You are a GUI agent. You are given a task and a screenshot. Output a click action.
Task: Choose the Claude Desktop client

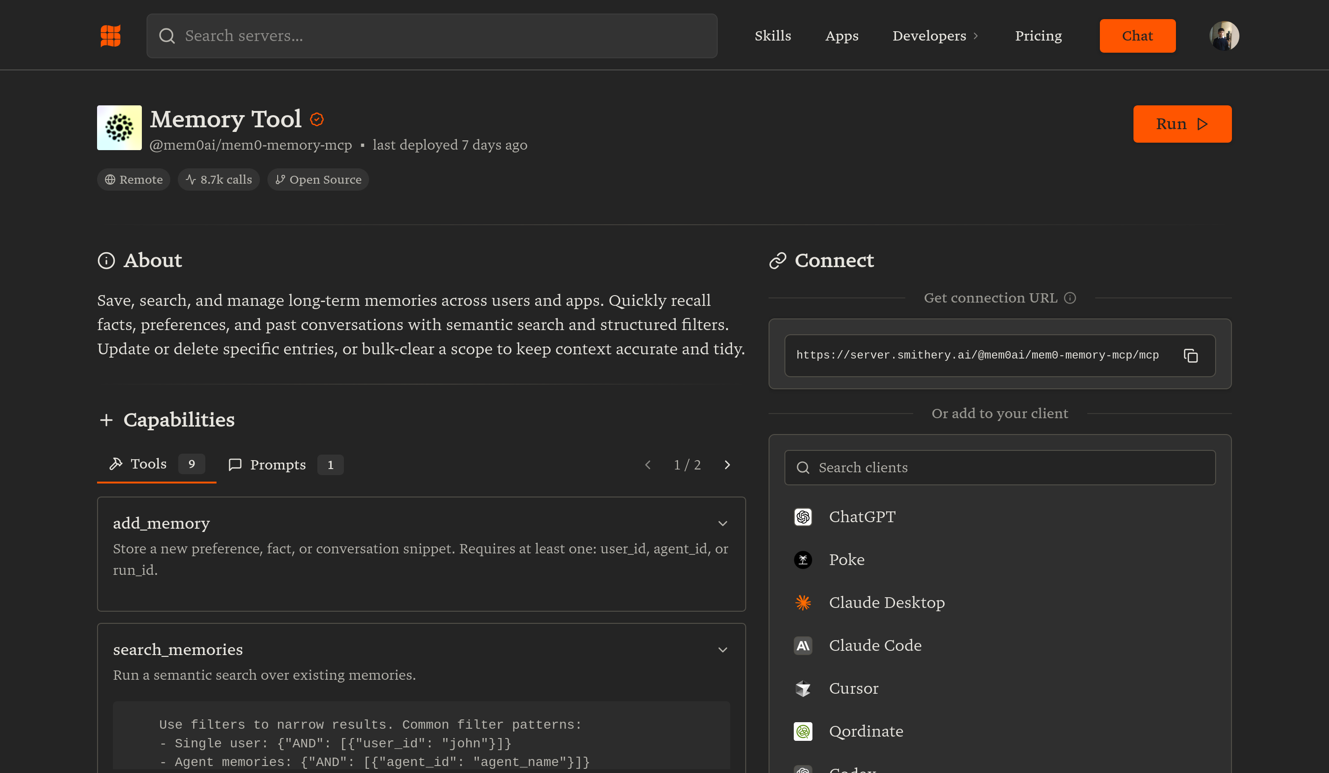tap(886, 602)
